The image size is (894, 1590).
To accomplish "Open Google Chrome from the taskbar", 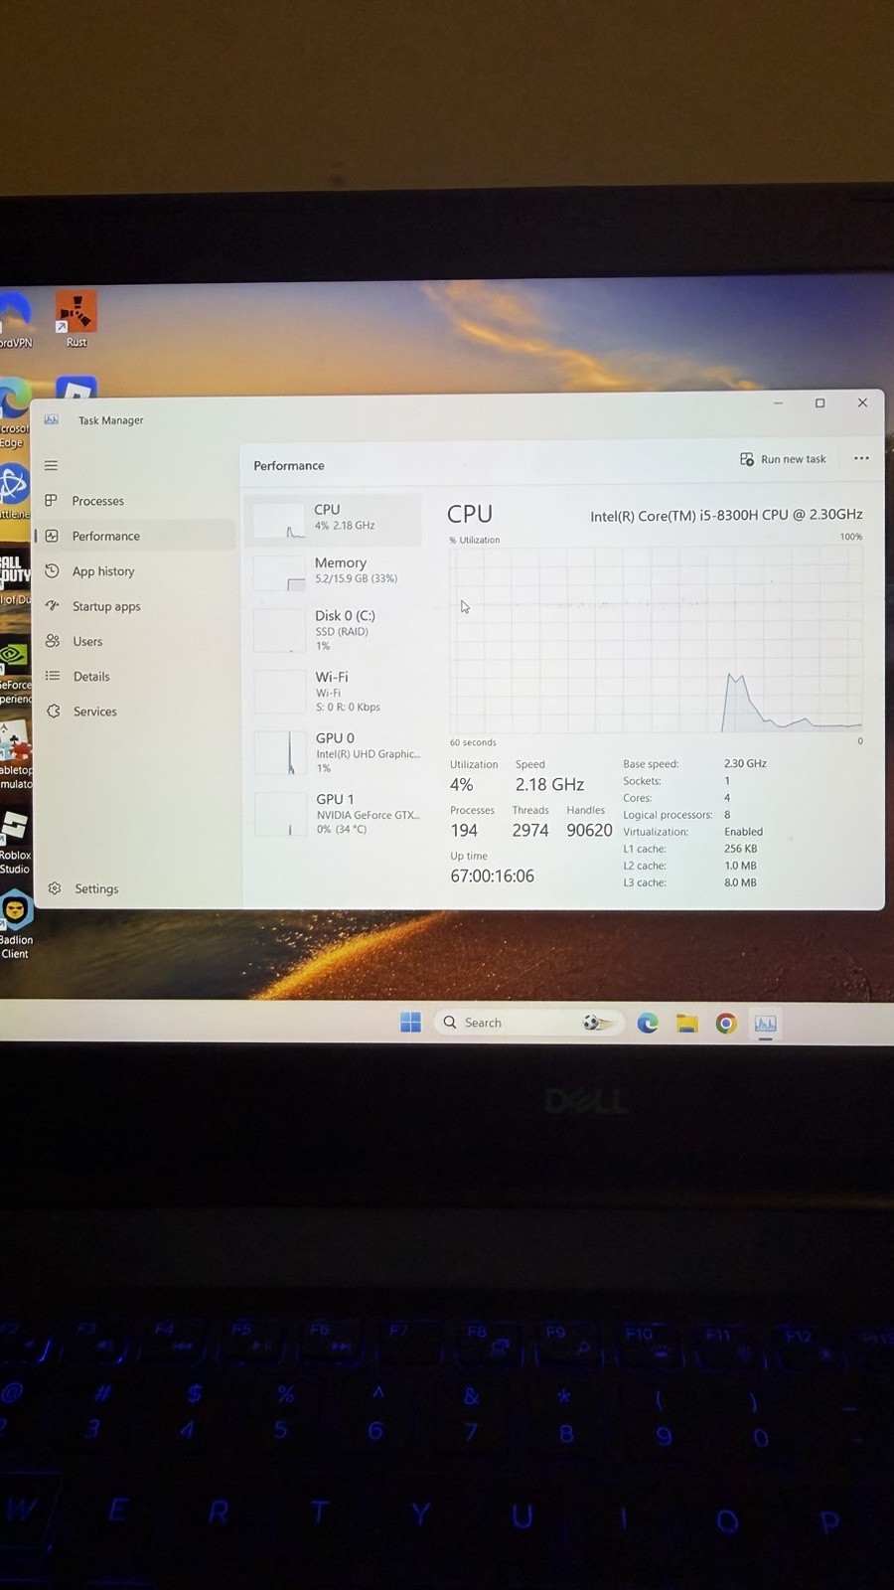I will tap(726, 1024).
